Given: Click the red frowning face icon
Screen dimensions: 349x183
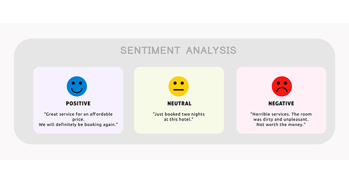Looking at the screenshot, I should point(282,86).
